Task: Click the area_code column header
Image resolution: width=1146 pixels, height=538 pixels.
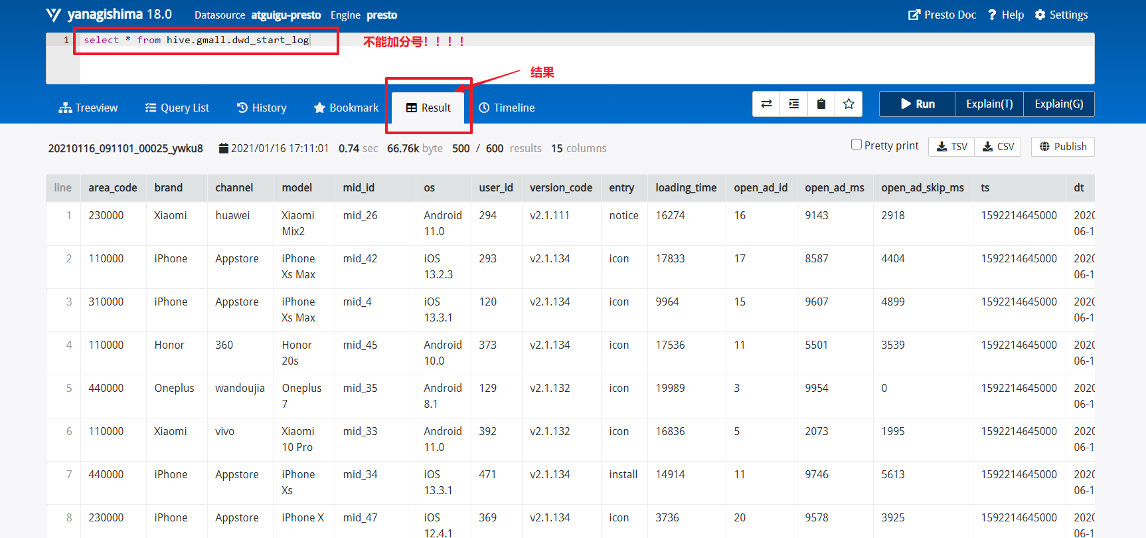Action: (113, 188)
